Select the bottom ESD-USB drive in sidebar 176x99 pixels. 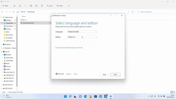(9, 89)
